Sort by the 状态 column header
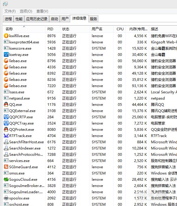Image resolution: width=177 pixels, height=206 pixels. (75, 29)
